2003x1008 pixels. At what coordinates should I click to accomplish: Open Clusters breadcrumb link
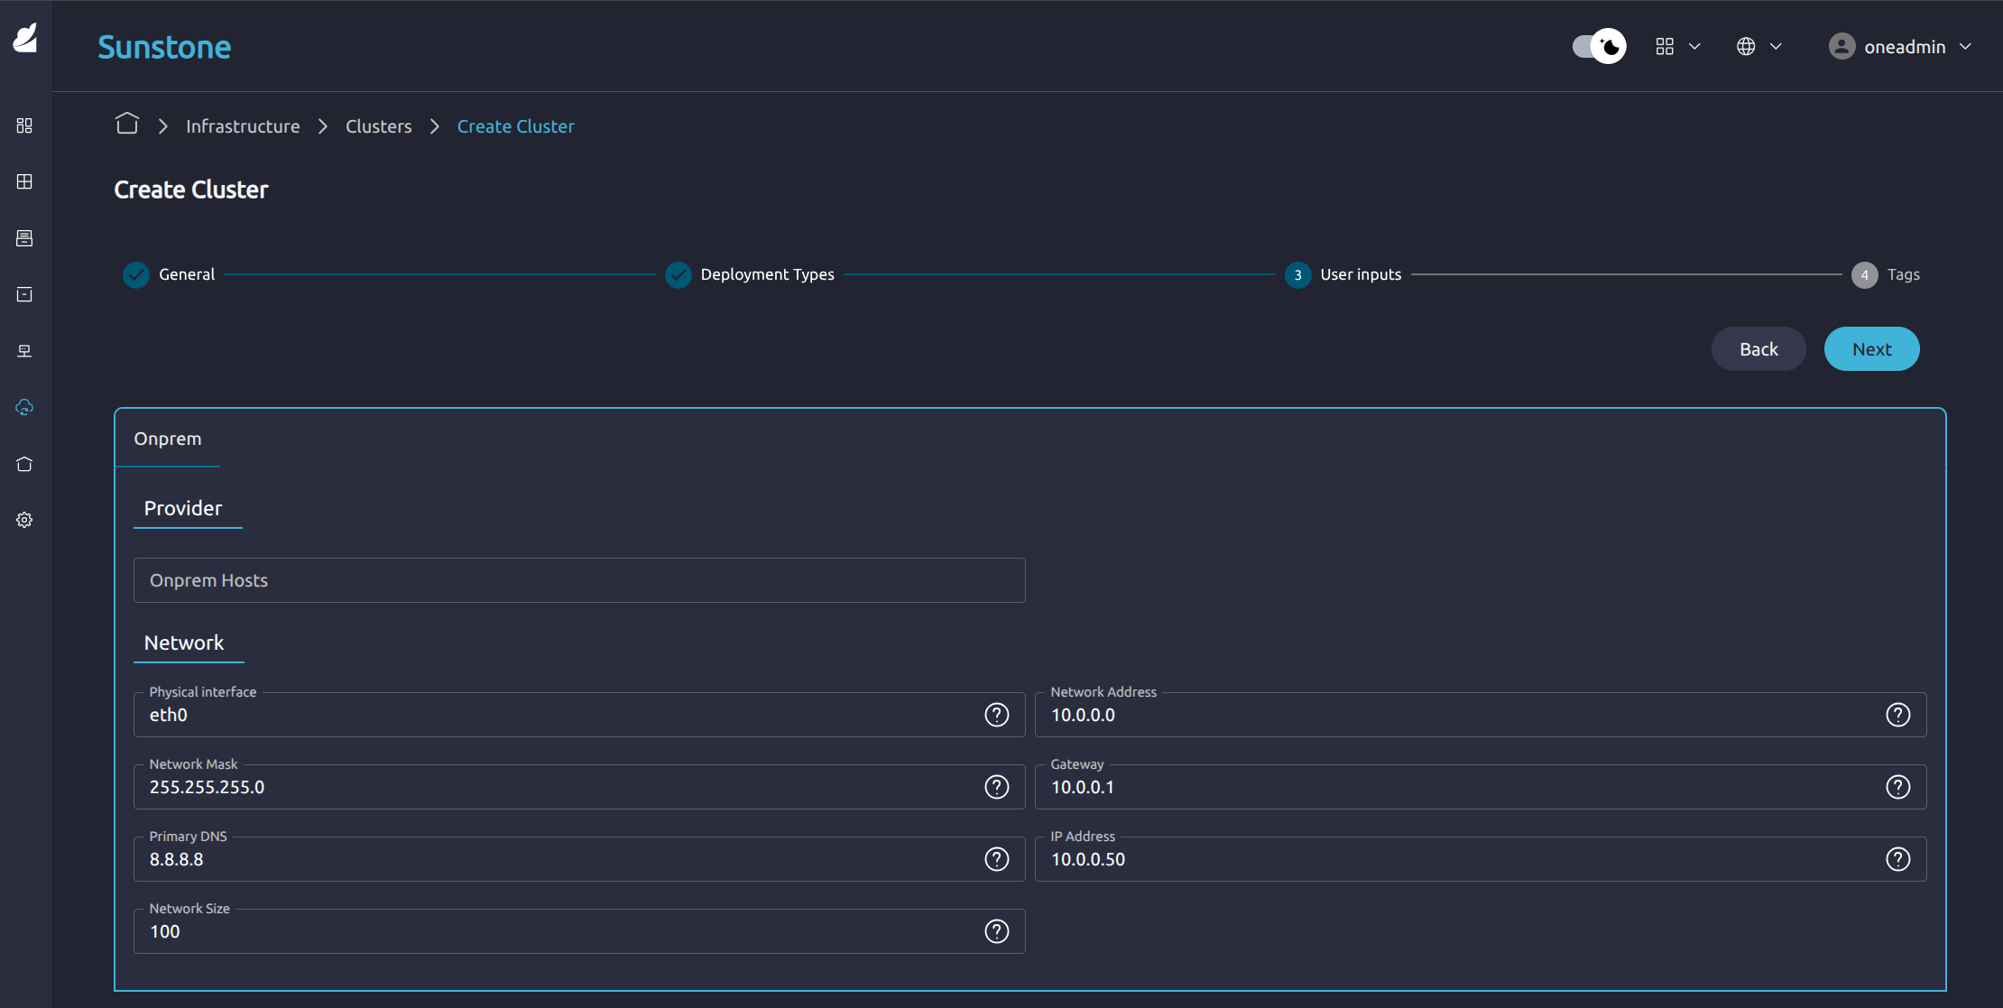(x=378, y=126)
